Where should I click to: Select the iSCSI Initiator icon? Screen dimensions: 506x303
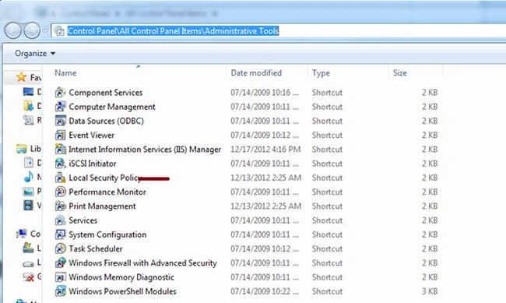click(x=61, y=164)
